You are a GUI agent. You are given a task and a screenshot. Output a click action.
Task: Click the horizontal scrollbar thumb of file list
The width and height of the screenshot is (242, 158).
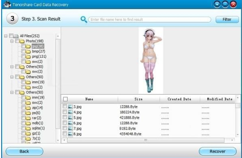(146, 140)
